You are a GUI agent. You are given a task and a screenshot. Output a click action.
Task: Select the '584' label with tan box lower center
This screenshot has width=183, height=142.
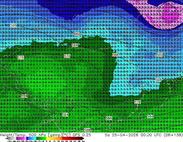[109, 118]
